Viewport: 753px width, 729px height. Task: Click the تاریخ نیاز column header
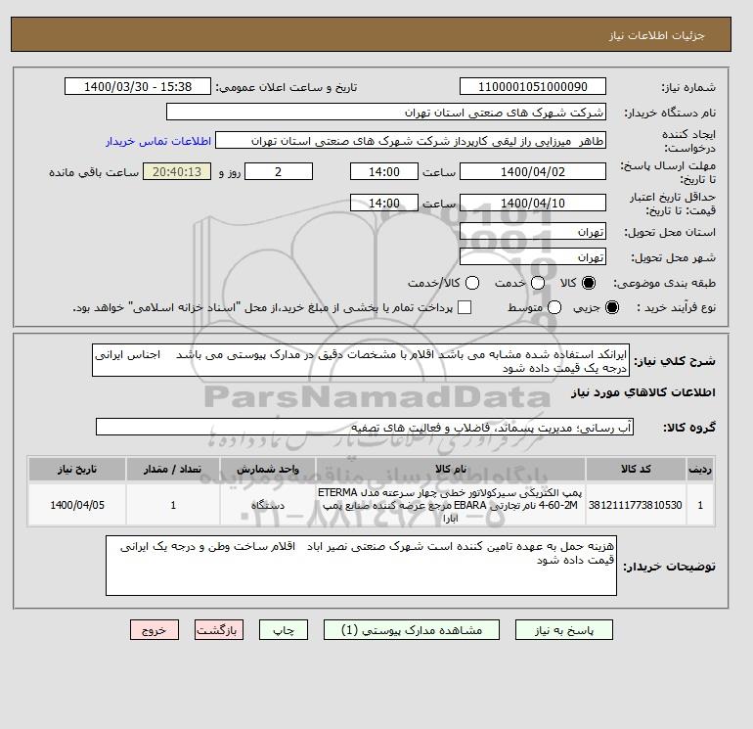pos(77,469)
